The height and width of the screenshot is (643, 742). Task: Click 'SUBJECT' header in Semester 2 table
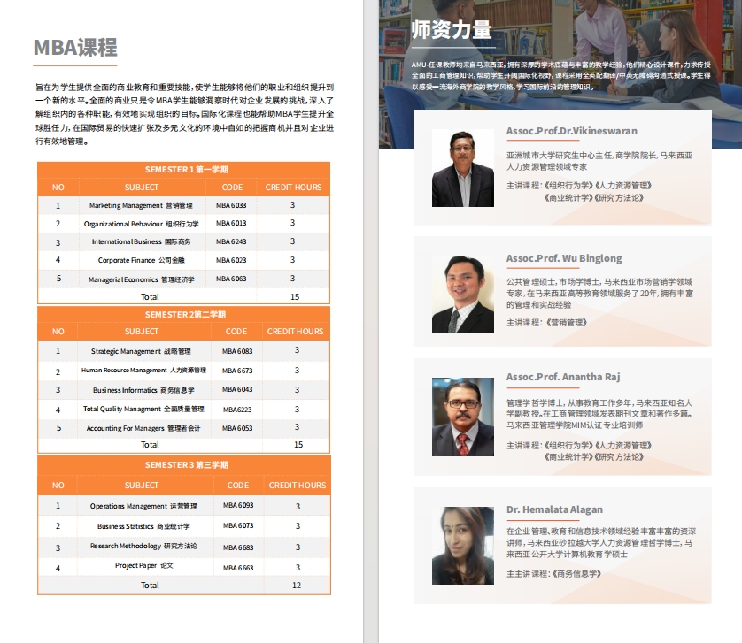142,332
